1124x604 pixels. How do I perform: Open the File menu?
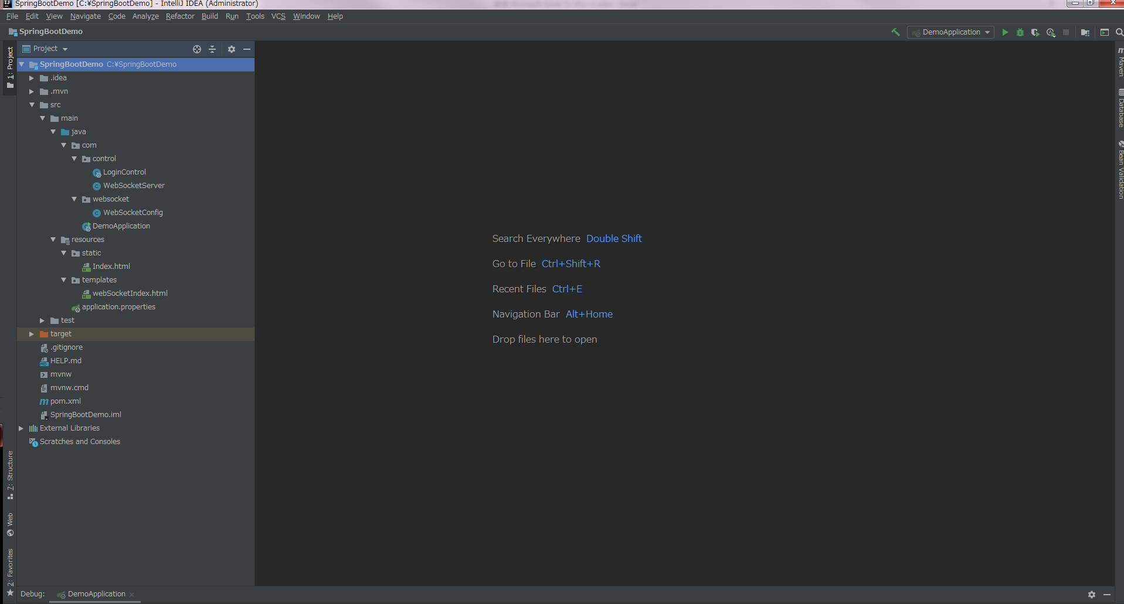pos(12,16)
